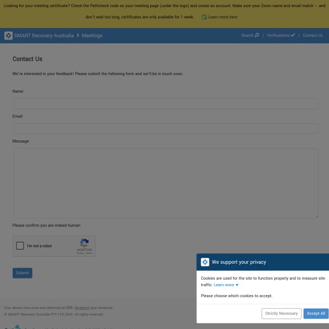Focus the Name input field

click(x=166, y=103)
